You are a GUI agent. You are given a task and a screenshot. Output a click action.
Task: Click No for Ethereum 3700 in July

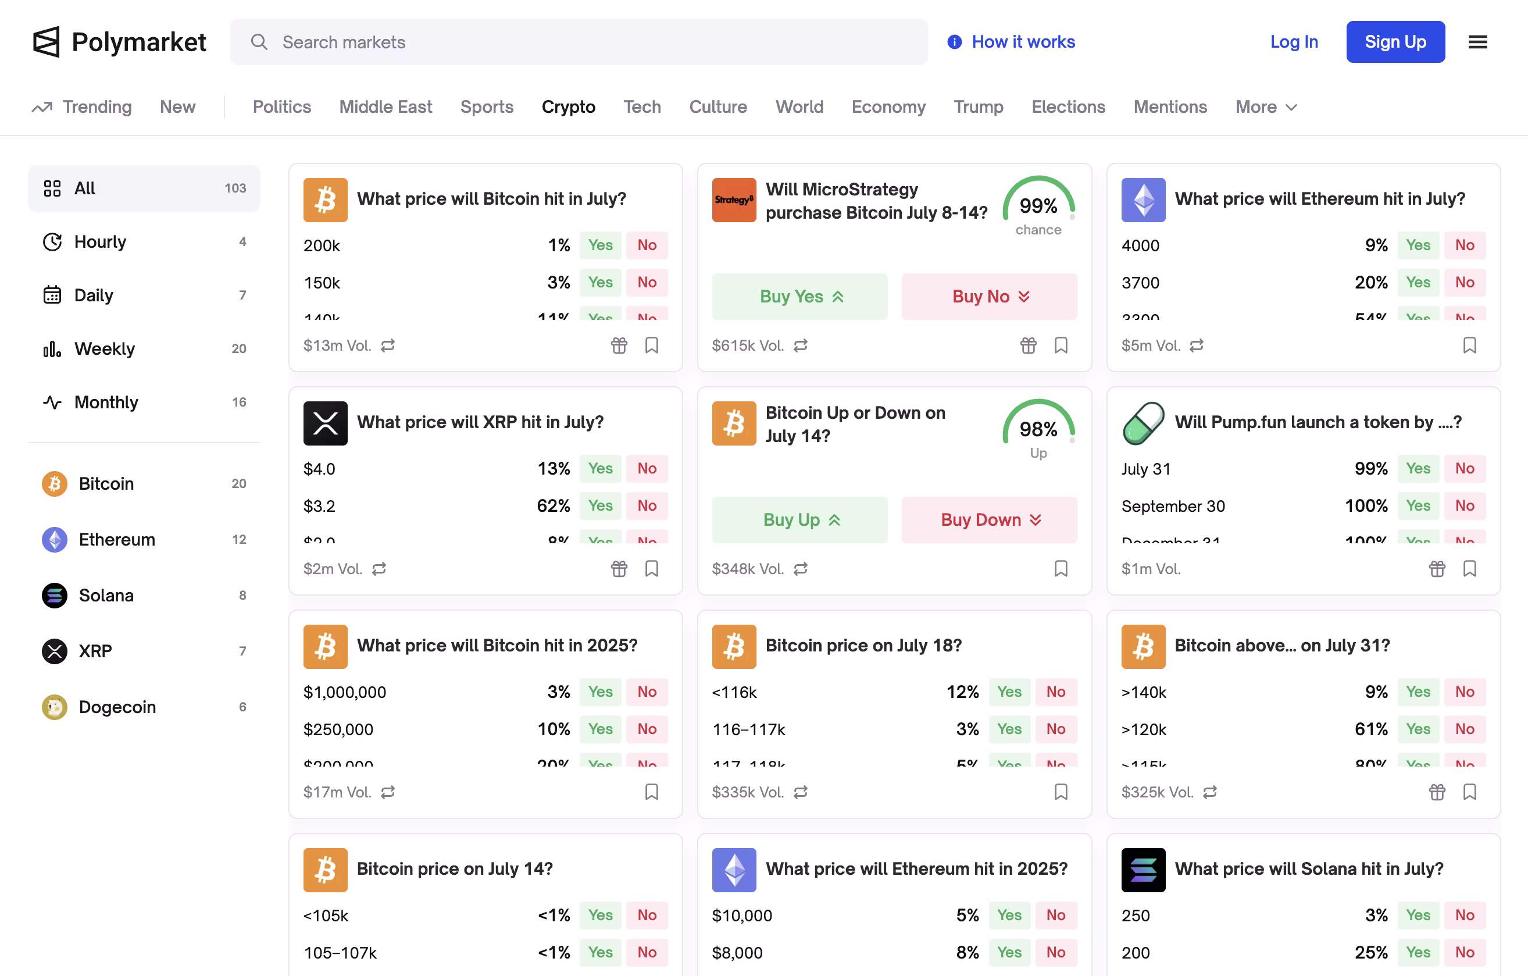tap(1465, 283)
